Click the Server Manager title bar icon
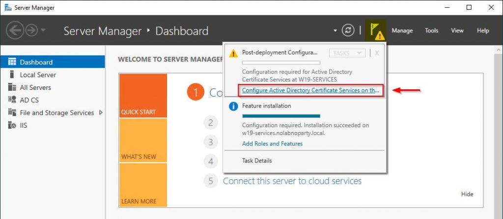 coord(8,7)
